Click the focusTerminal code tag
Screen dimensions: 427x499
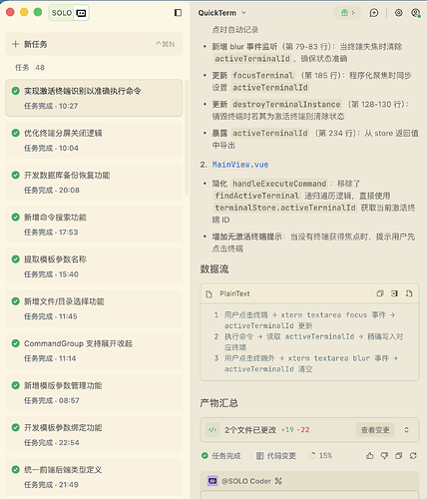[x=262, y=76]
